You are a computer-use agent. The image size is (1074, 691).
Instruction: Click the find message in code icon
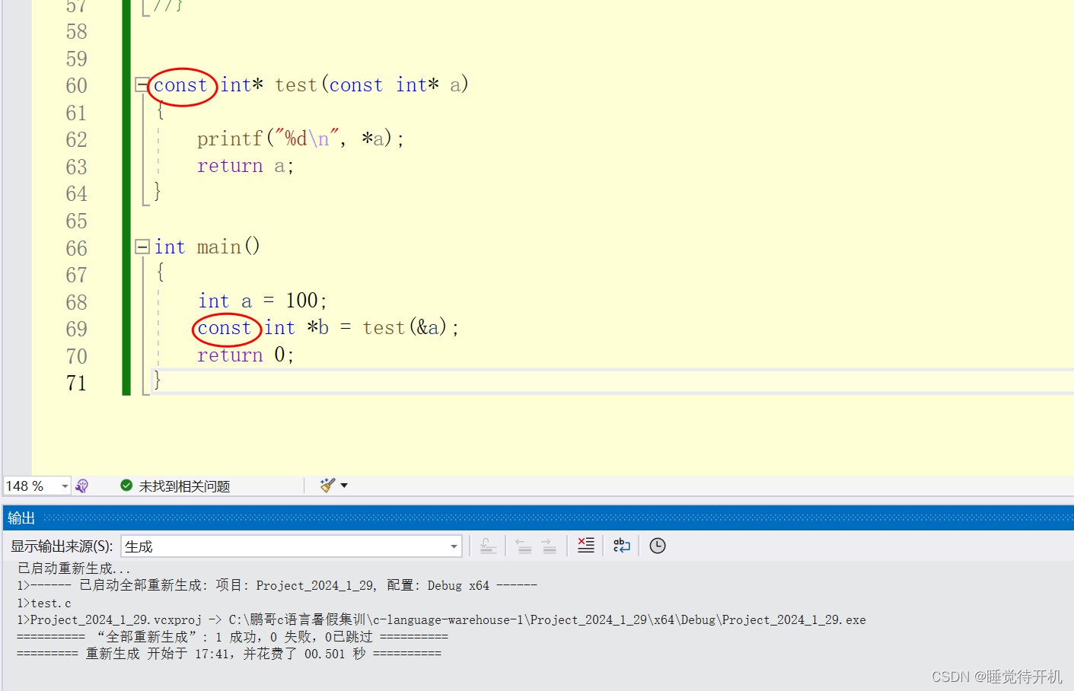click(488, 546)
